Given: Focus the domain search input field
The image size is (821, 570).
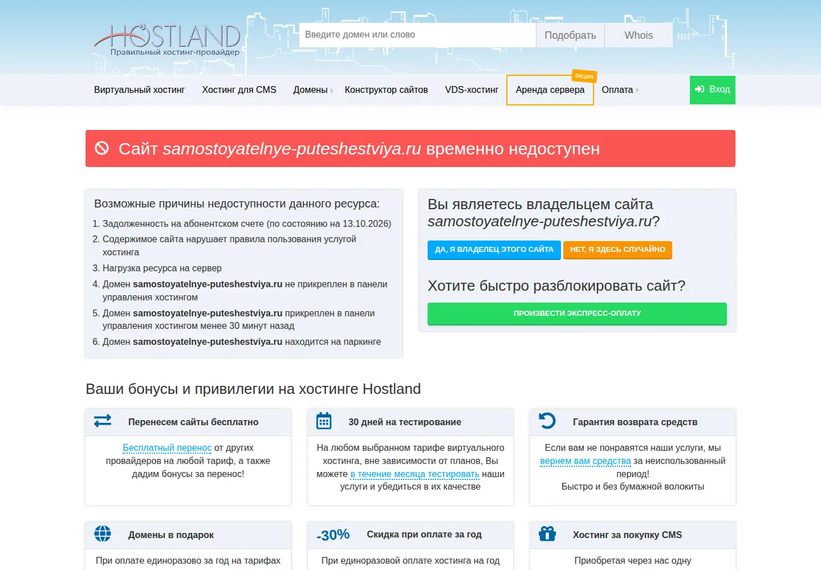Looking at the screenshot, I should point(417,35).
